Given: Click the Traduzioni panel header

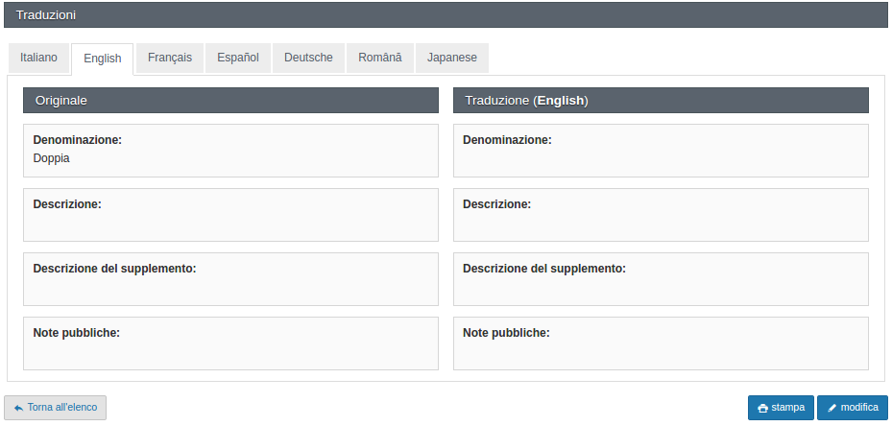Looking at the screenshot, I should pyautogui.click(x=446, y=15).
